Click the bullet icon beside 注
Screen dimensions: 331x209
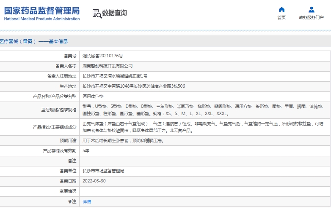tap(70, 201)
